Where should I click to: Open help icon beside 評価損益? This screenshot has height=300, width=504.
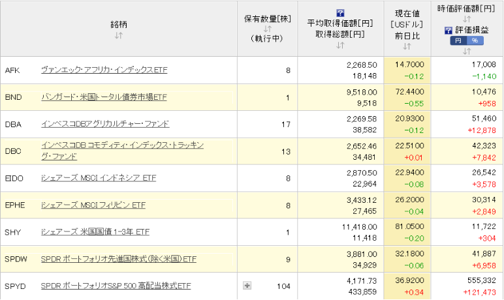449,30
